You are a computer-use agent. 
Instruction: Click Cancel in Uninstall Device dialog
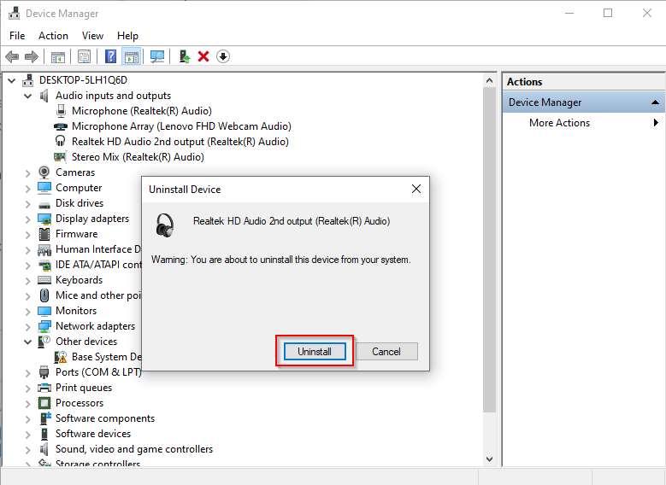pyautogui.click(x=386, y=351)
